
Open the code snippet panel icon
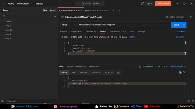pos(191,17)
